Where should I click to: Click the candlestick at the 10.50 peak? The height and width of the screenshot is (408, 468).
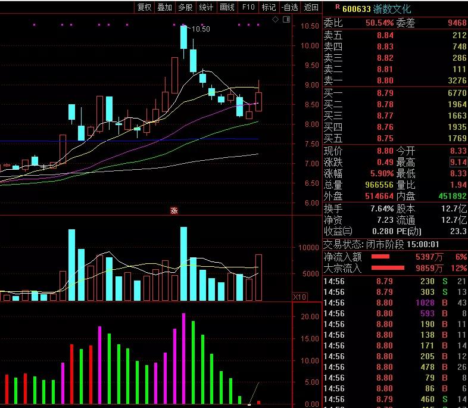pyautogui.click(x=183, y=38)
